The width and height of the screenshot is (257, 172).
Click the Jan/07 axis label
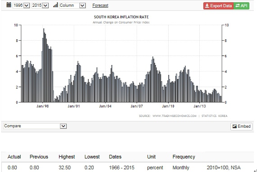tap(137, 106)
